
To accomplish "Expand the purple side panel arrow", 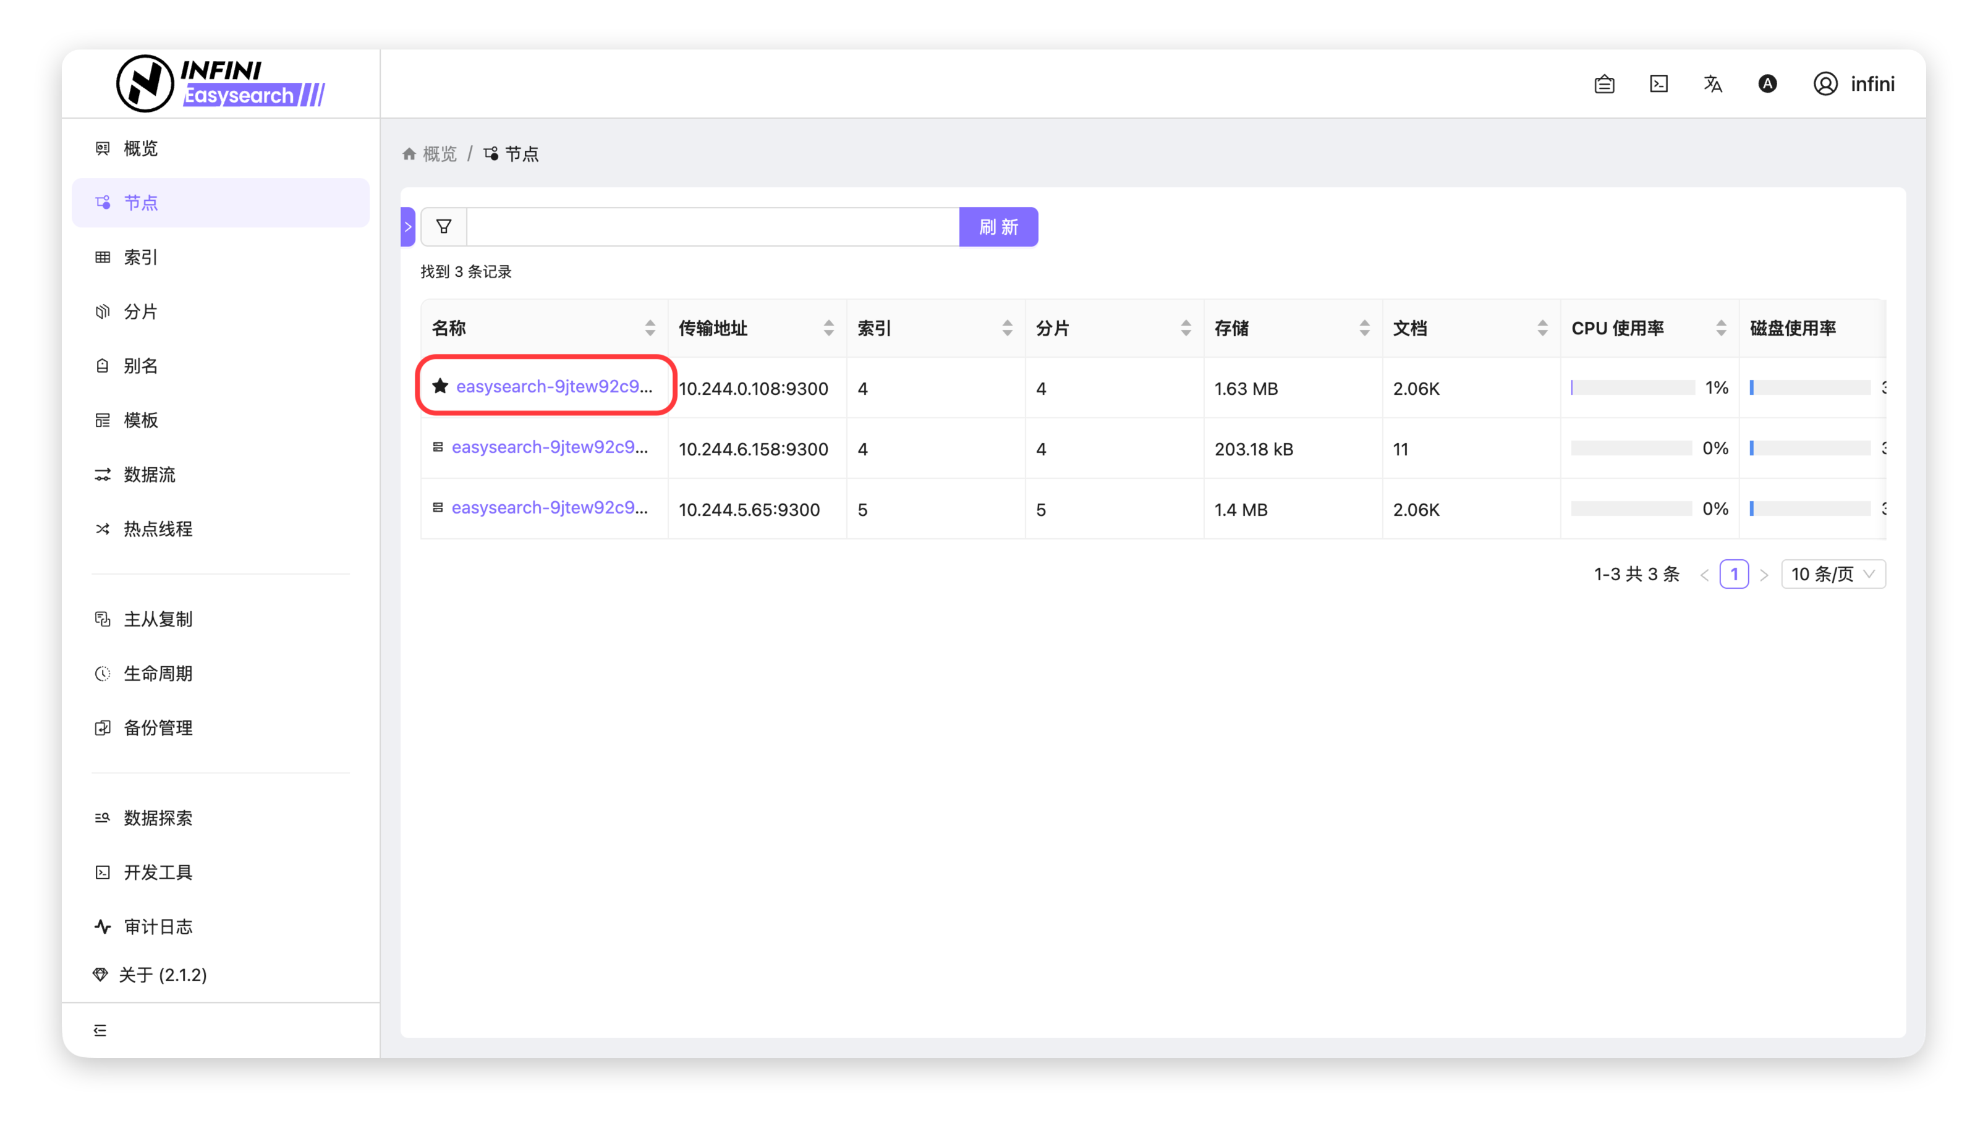I will [407, 227].
